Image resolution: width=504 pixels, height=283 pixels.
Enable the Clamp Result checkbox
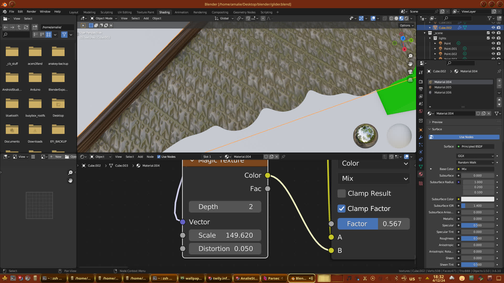click(x=342, y=193)
